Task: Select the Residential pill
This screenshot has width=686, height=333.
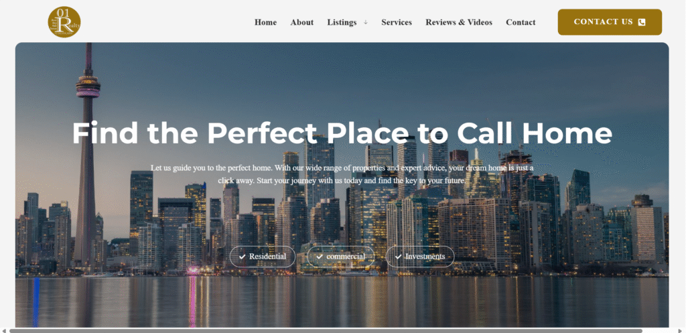Action: tap(263, 257)
